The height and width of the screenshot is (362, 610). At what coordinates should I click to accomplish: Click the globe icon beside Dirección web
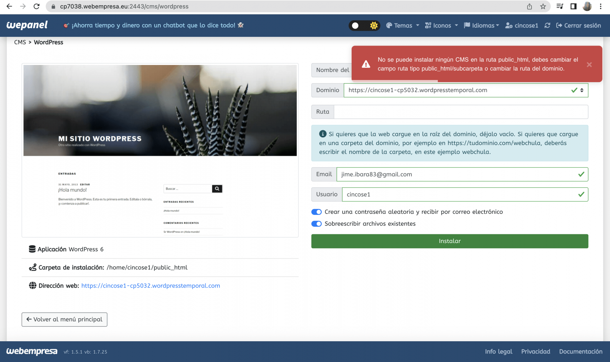(x=33, y=286)
